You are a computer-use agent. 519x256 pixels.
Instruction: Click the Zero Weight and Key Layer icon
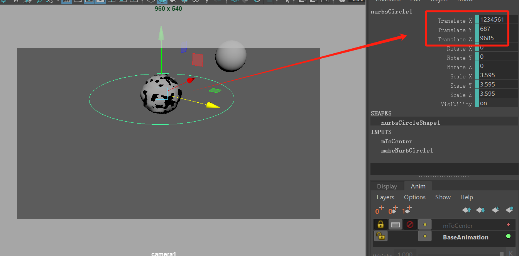(393, 210)
